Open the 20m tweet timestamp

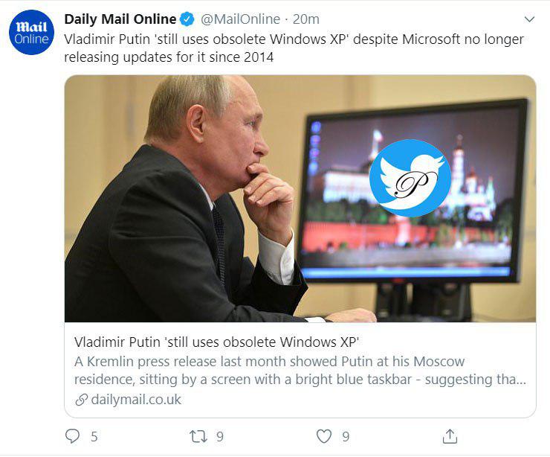click(305, 19)
